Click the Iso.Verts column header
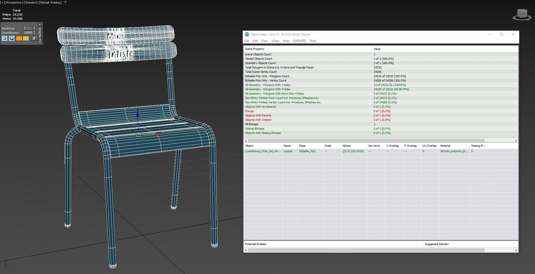The width and height of the screenshot is (535, 274). pos(376,146)
